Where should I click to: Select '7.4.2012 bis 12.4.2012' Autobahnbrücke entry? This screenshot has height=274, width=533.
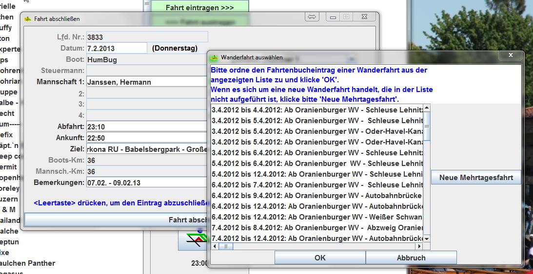coord(317,238)
